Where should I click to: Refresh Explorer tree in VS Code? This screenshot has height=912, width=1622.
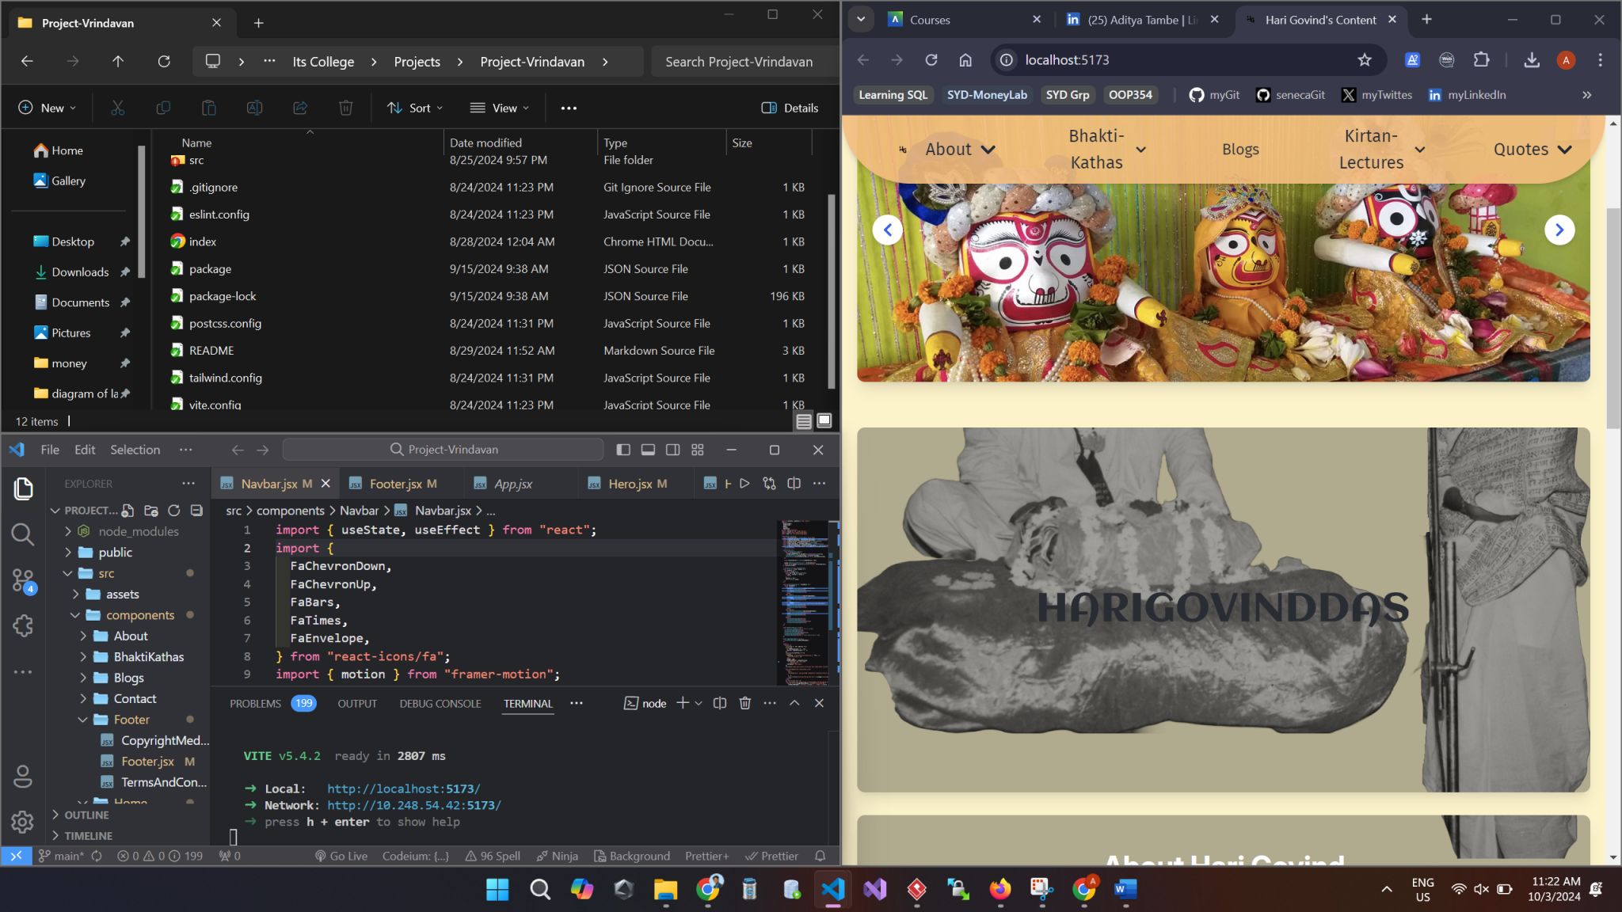pyautogui.click(x=173, y=511)
